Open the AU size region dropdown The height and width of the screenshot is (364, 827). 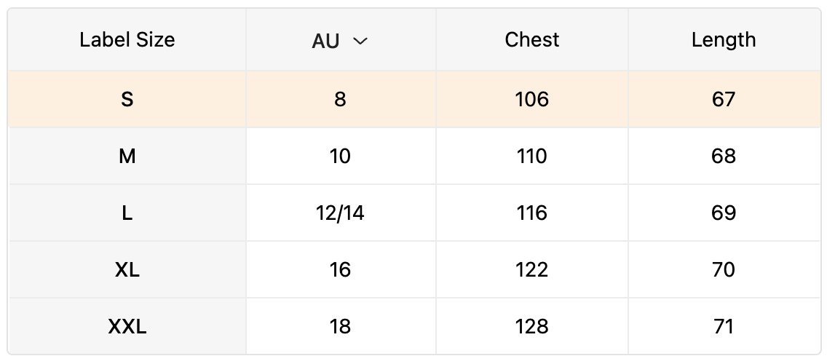tap(340, 40)
